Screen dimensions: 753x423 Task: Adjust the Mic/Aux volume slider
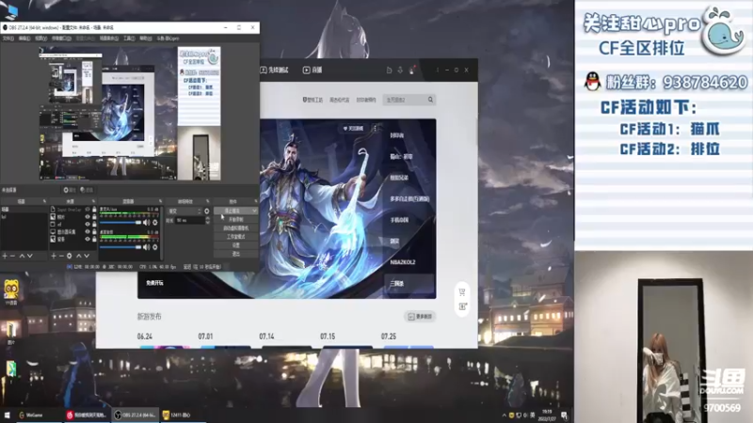click(x=120, y=223)
